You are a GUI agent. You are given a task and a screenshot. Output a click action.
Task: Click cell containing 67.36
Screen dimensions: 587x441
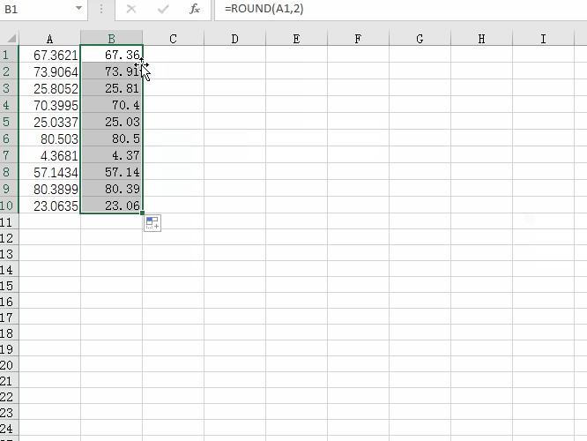click(x=111, y=55)
